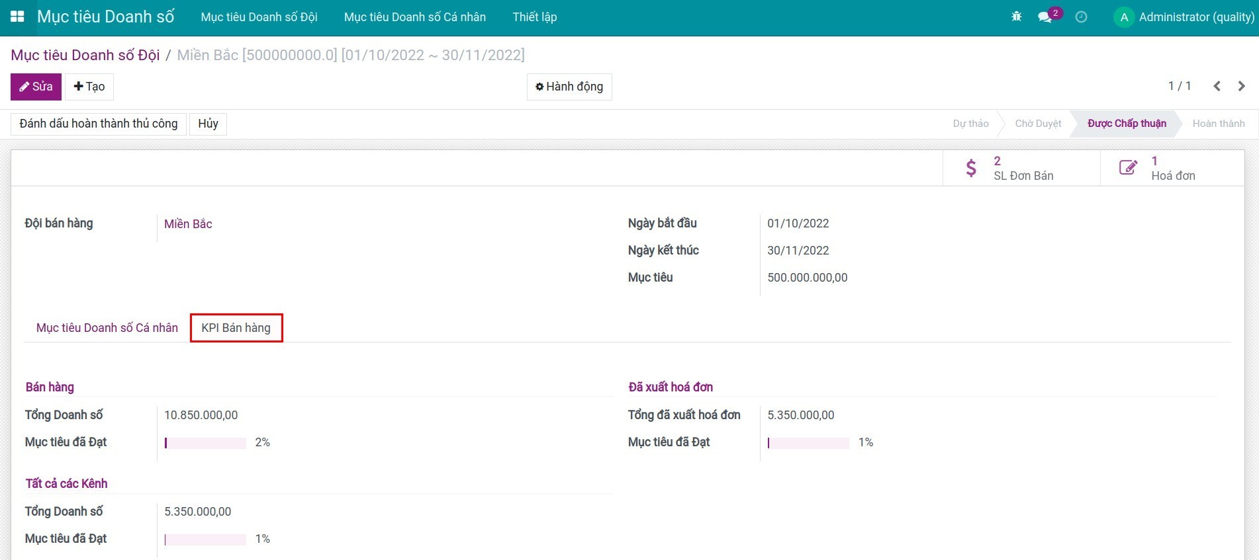Switch to Mục tiêu Doanh số Cá nhân tab
The image size is (1259, 560).
(x=107, y=328)
